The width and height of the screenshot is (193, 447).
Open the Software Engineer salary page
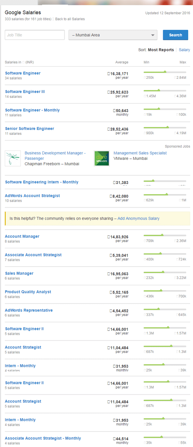click(x=22, y=73)
